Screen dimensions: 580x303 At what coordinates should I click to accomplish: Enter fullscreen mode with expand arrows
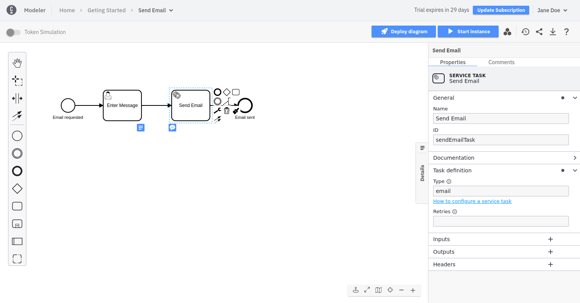click(x=367, y=290)
